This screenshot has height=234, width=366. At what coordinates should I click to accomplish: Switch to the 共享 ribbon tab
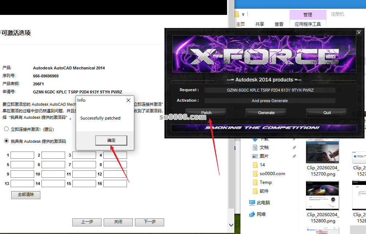tap(260, 24)
